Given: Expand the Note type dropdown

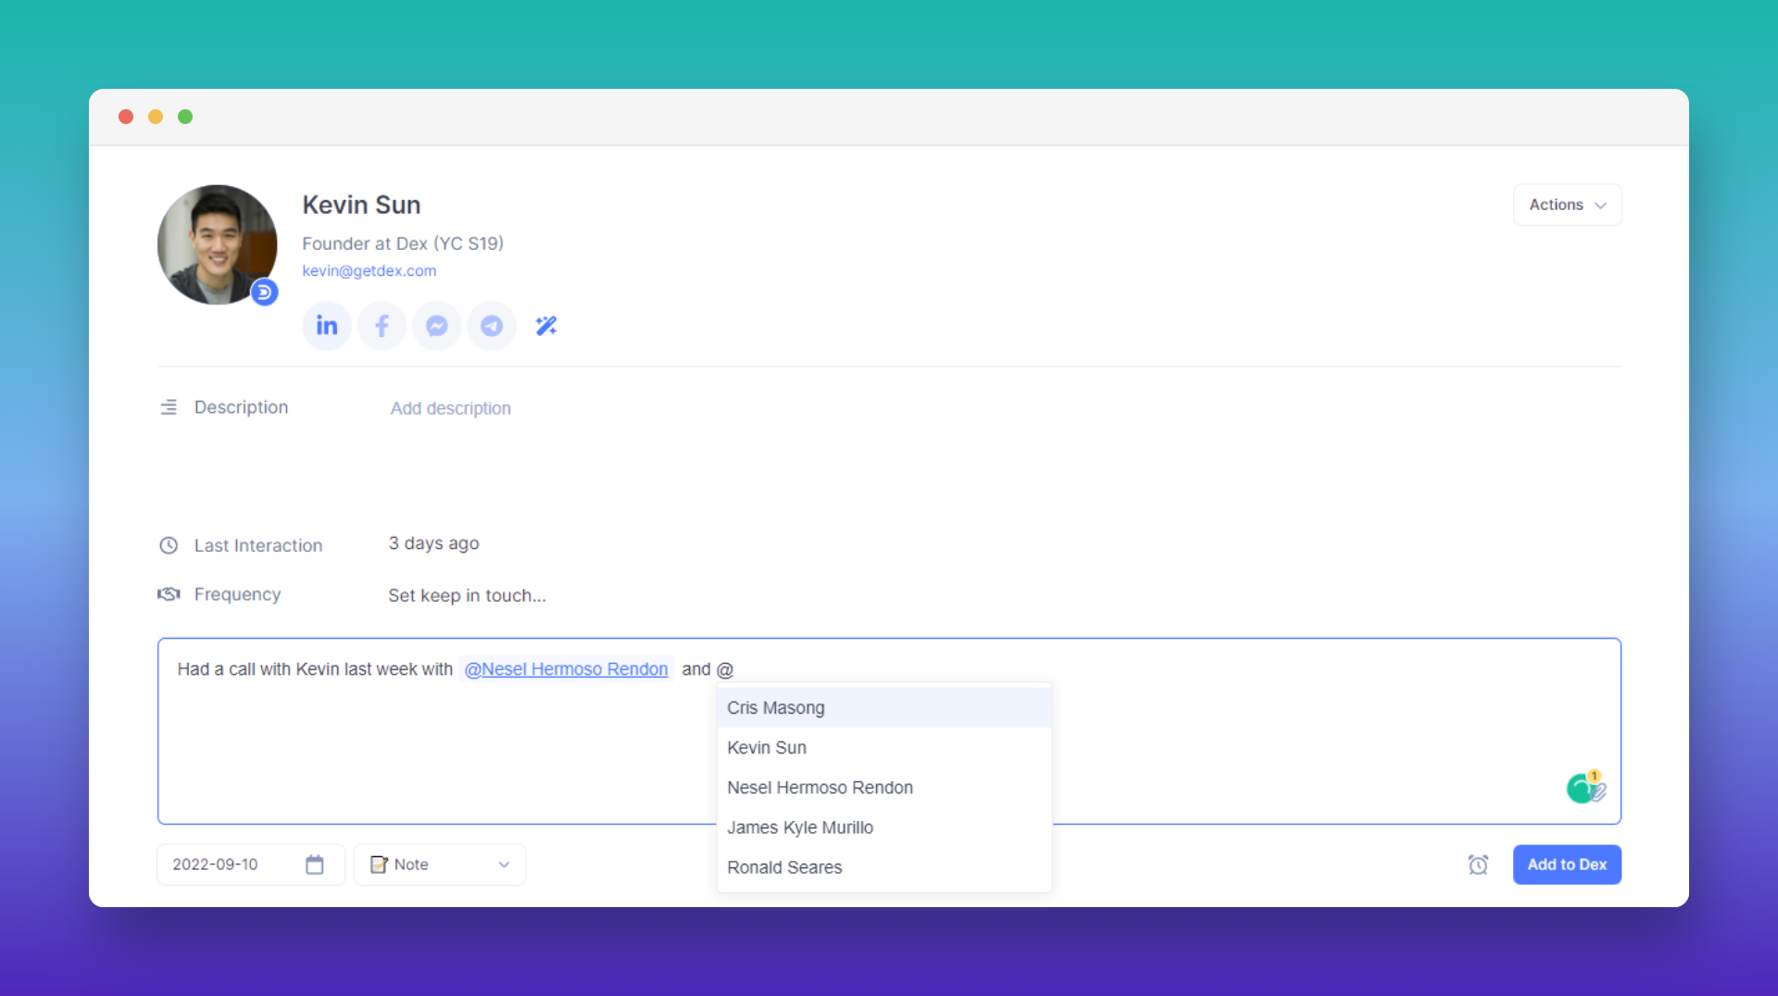Looking at the screenshot, I should pos(440,865).
